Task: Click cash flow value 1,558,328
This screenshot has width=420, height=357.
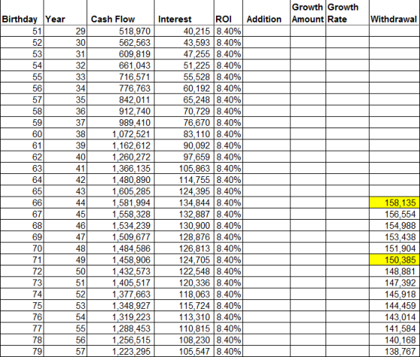Action: (131, 214)
